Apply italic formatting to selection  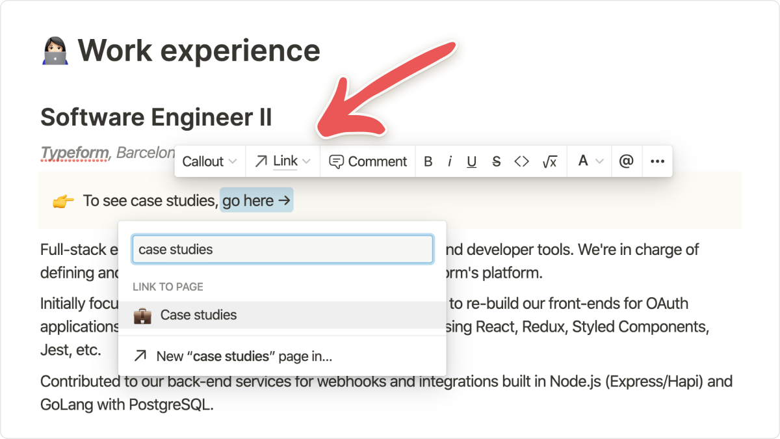[x=449, y=162]
